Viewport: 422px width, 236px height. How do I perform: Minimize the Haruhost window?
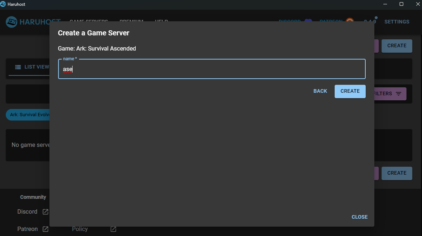(385, 4)
